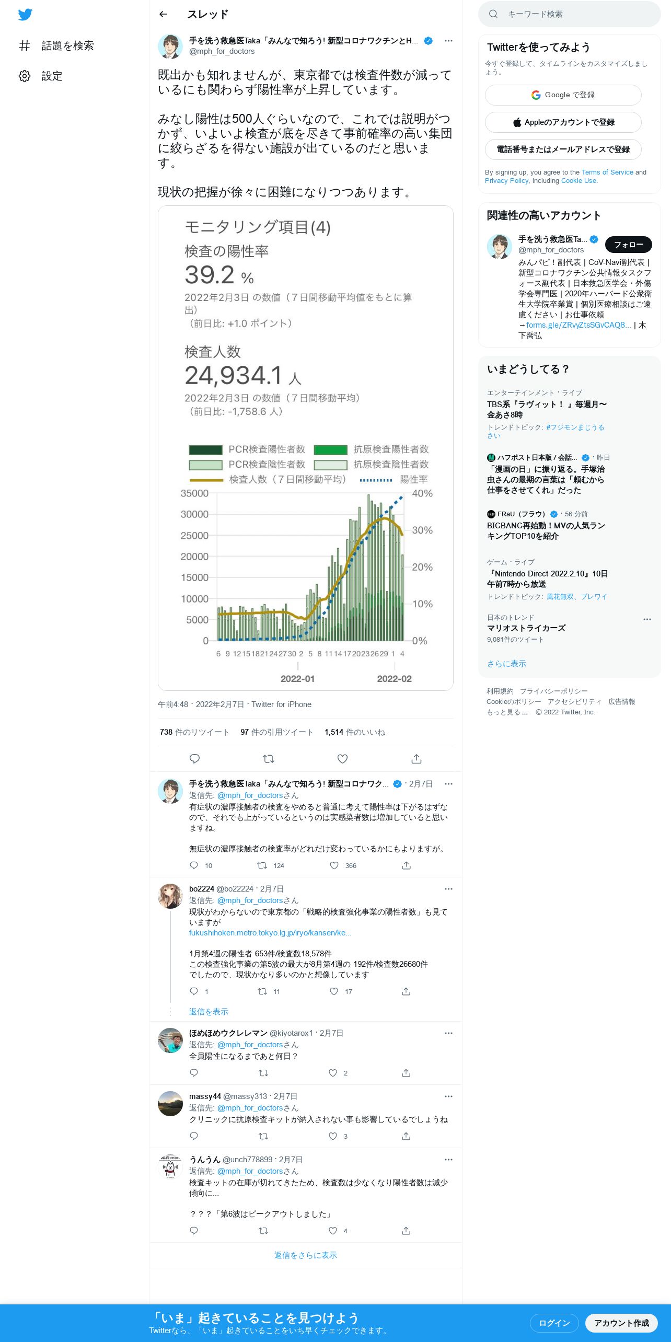Screen dimensions: 671x1342
Task: Reply to the author's follow-up tweet (10 replies)
Action: tap(194, 865)
